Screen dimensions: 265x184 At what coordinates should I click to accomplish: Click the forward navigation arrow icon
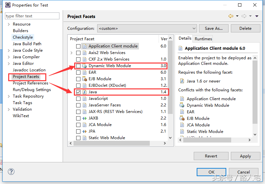click(x=244, y=16)
